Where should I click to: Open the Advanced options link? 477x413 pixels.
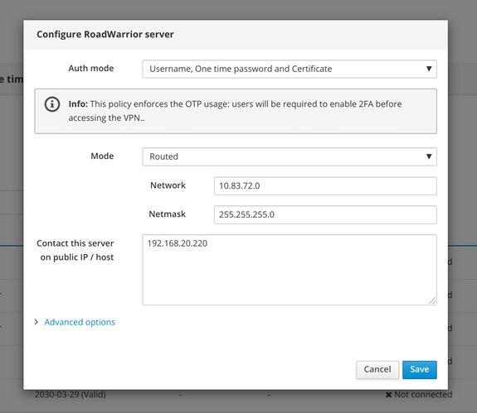point(80,322)
